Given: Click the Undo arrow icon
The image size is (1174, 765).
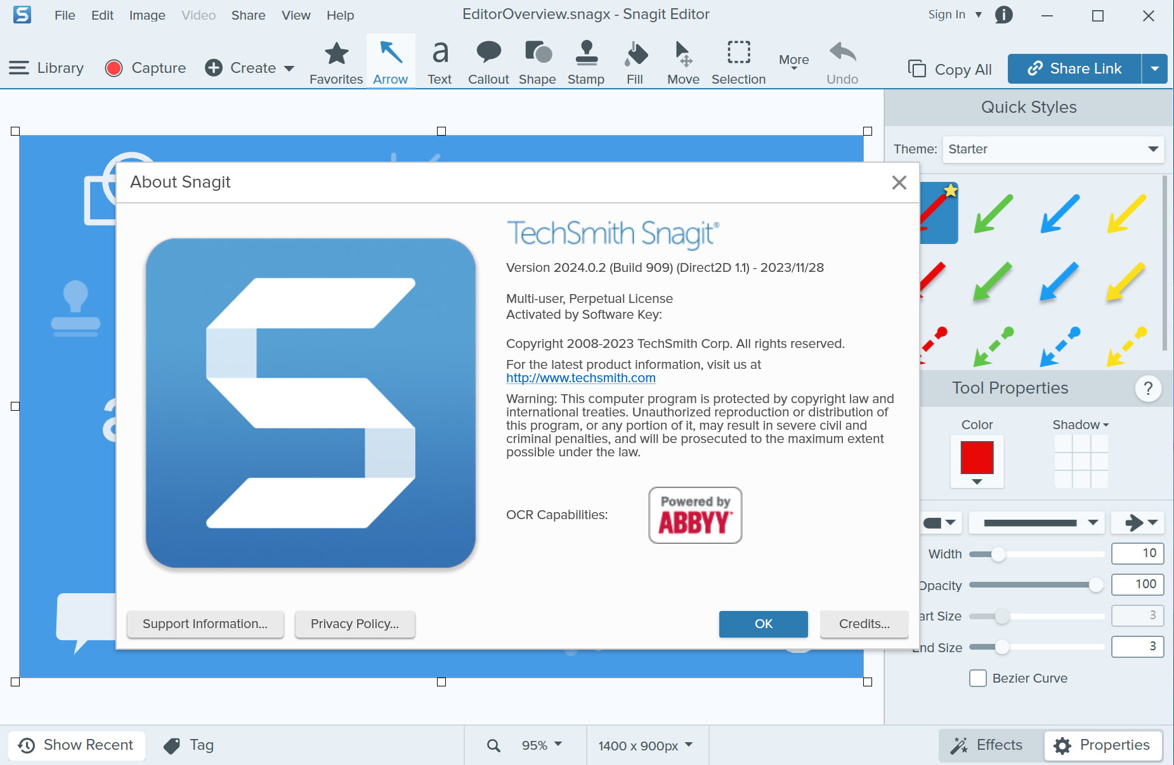Looking at the screenshot, I should click(842, 53).
